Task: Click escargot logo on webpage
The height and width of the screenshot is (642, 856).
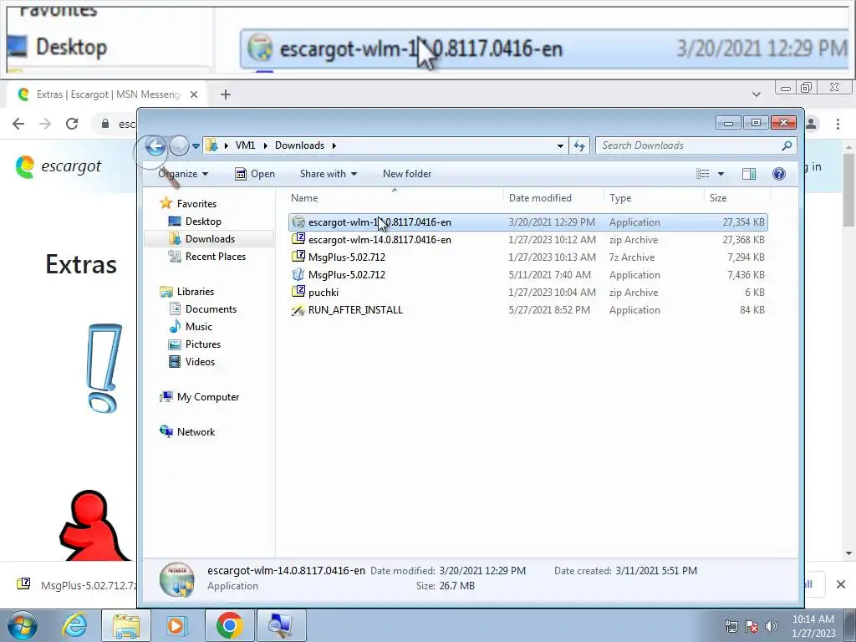Action: (58, 166)
